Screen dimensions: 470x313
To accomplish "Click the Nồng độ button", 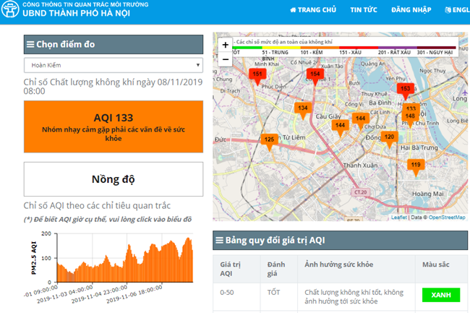I will click(114, 179).
